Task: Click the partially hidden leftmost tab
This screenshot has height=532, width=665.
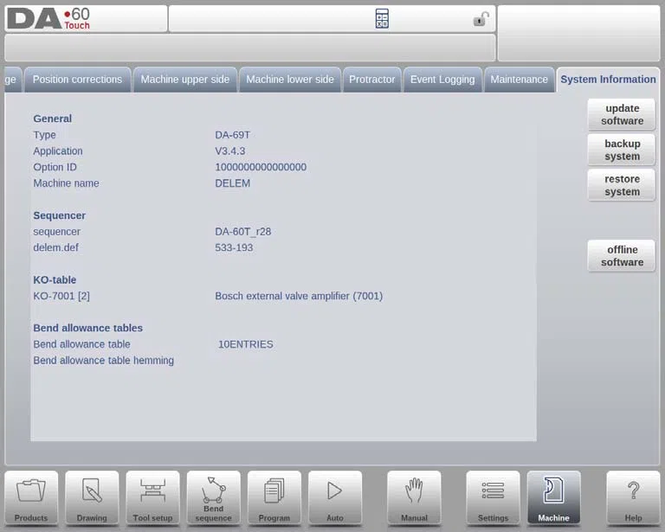Action: [13, 80]
